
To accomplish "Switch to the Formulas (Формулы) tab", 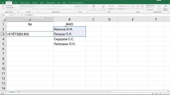I will pos(35,3).
